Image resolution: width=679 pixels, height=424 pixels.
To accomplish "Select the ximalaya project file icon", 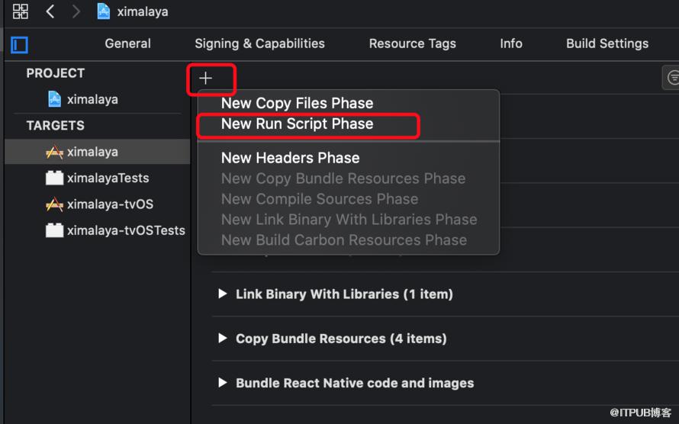I will tap(54, 99).
